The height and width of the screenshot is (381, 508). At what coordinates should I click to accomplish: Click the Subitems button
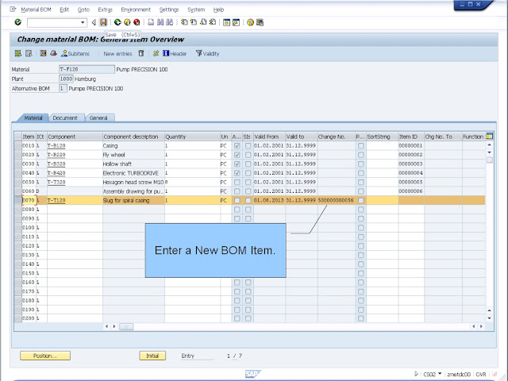tap(75, 53)
